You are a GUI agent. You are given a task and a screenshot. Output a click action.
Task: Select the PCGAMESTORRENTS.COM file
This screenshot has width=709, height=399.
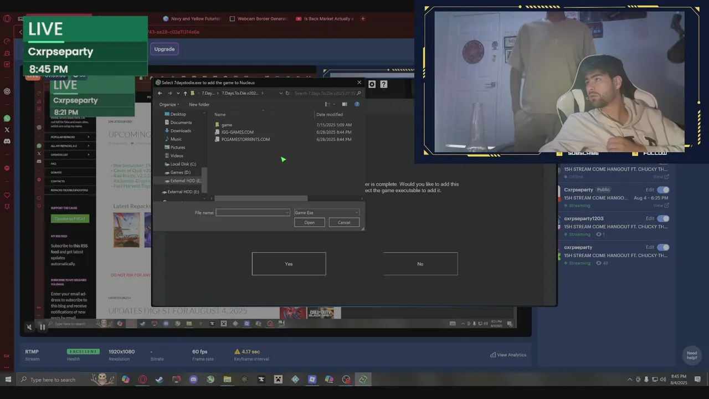[242, 139]
